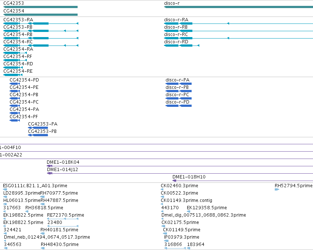Select the disco-r-PC protein label
The width and height of the screenshot is (313, 250).
(x=177, y=95)
